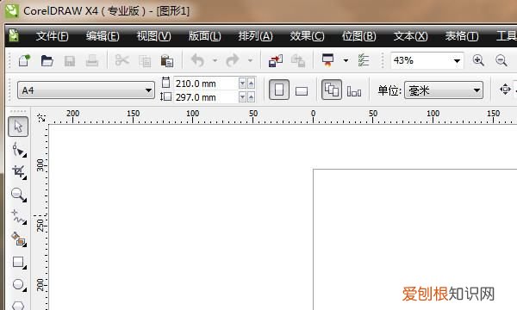This screenshot has height=310, width=517.
Task: Expand the A4 paper size dropdown
Action: tap(86, 90)
